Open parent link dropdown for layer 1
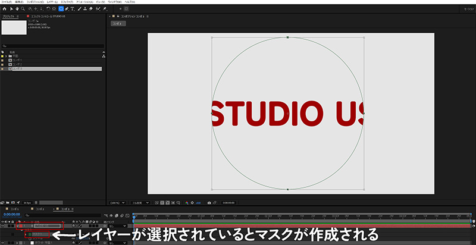The height and width of the screenshot is (245, 476). coord(117,226)
